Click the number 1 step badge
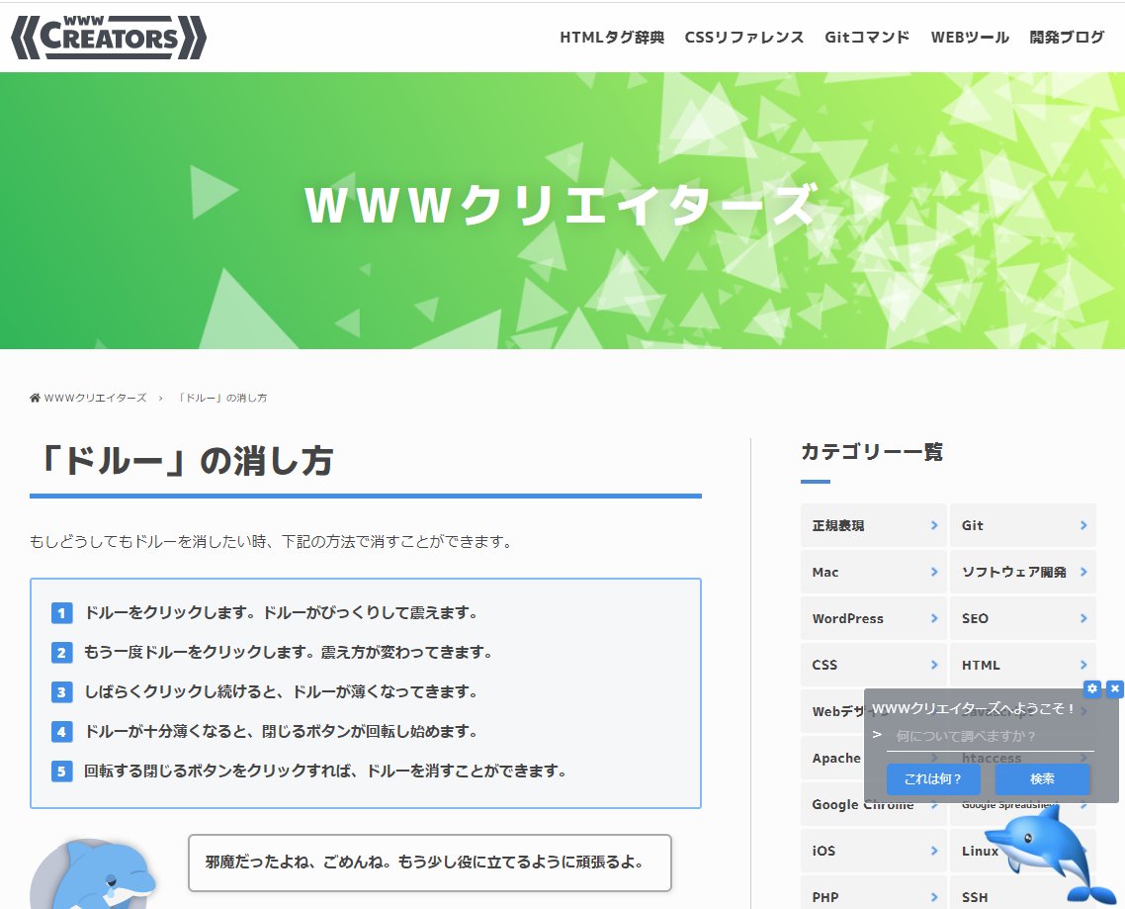 point(61,613)
